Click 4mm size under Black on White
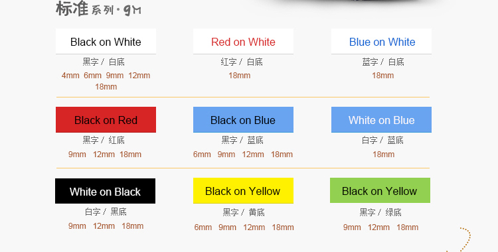 click(70, 76)
